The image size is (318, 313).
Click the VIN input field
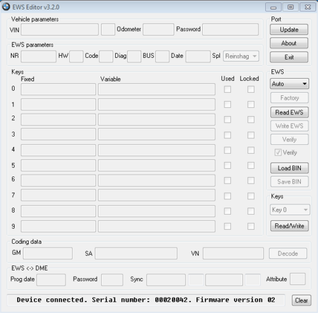60,29
